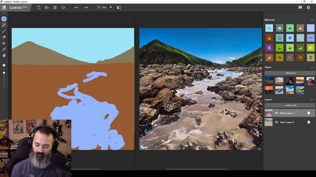Choose the green hill material
The height and width of the screenshot is (177, 316).
pos(290,28)
